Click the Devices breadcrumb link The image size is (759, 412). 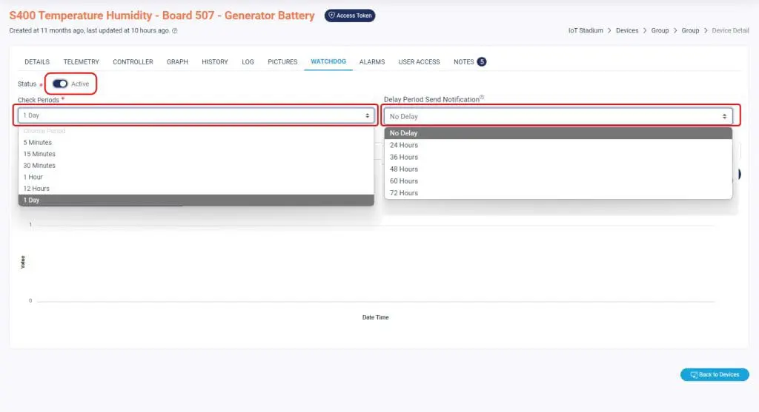[x=627, y=31]
